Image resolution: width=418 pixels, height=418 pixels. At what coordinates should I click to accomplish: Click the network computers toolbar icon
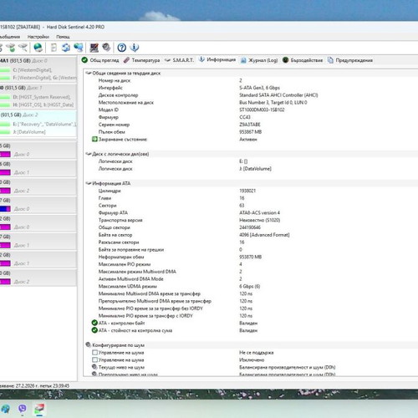(79, 48)
